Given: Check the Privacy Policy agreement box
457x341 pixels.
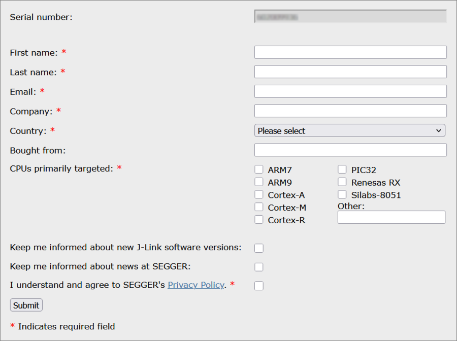Looking at the screenshot, I should click(258, 285).
